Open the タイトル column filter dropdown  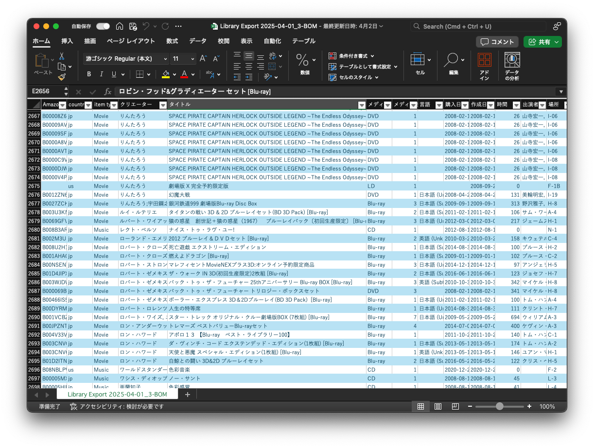click(361, 105)
